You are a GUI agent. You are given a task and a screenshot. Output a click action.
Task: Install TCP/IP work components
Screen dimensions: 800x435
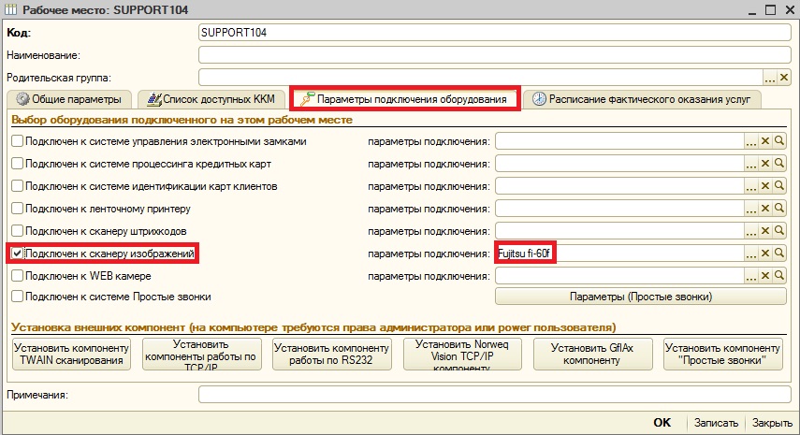point(201,354)
